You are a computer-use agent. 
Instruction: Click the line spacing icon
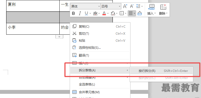[138, 6]
